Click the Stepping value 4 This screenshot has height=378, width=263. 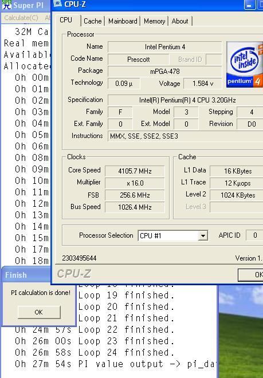tap(250, 112)
